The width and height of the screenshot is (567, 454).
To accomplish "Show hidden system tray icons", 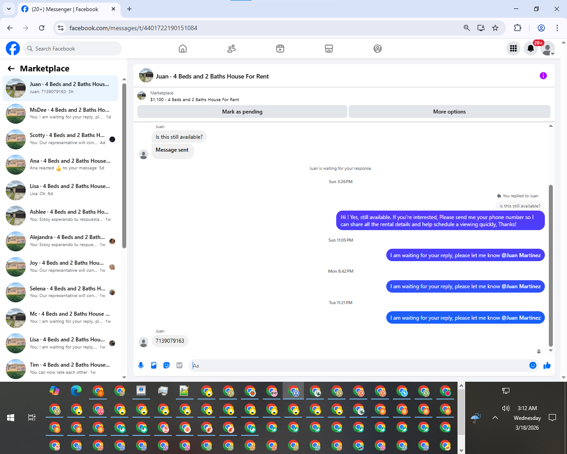I will 495,418.
